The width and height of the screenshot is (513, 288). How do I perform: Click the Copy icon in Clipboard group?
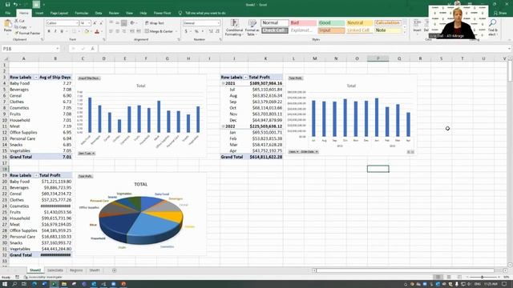[16, 27]
